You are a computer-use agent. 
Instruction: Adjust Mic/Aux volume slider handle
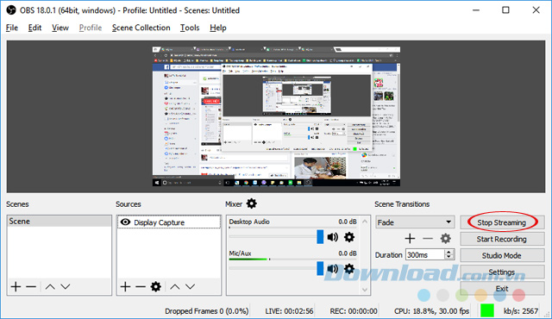320,268
